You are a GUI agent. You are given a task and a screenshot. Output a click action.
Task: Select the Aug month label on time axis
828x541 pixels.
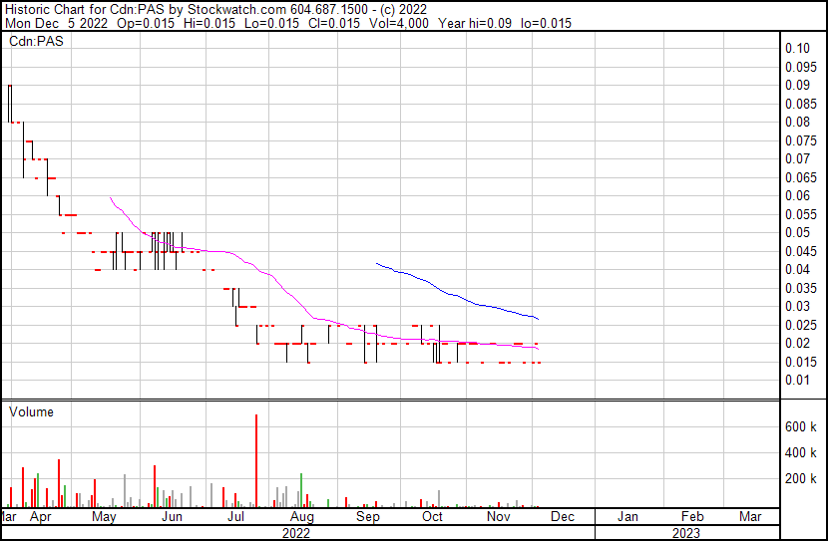(x=302, y=517)
